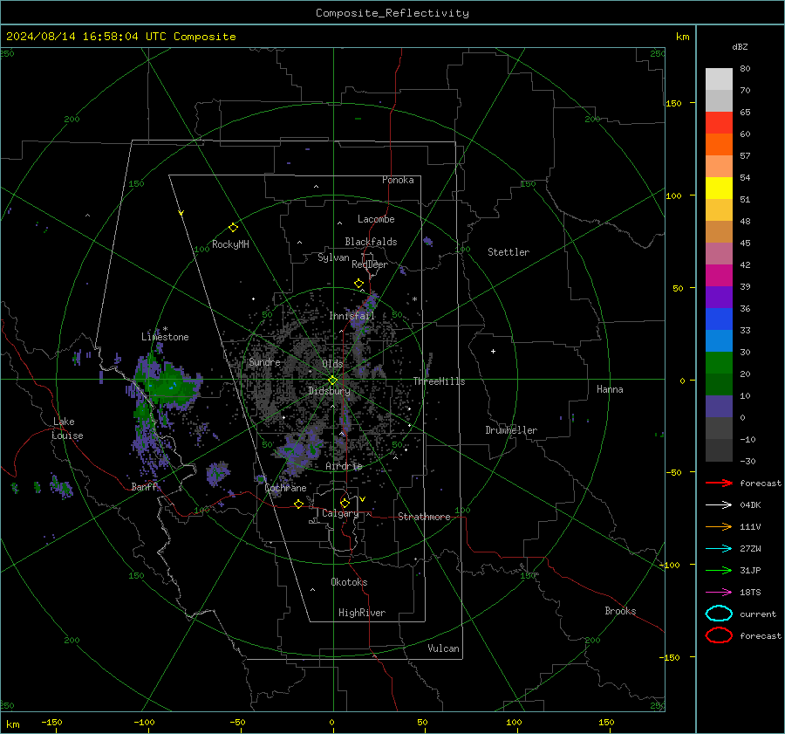The image size is (785, 734).
Task: Select the 0 dBZ purple color swatch
Action: pos(719,407)
